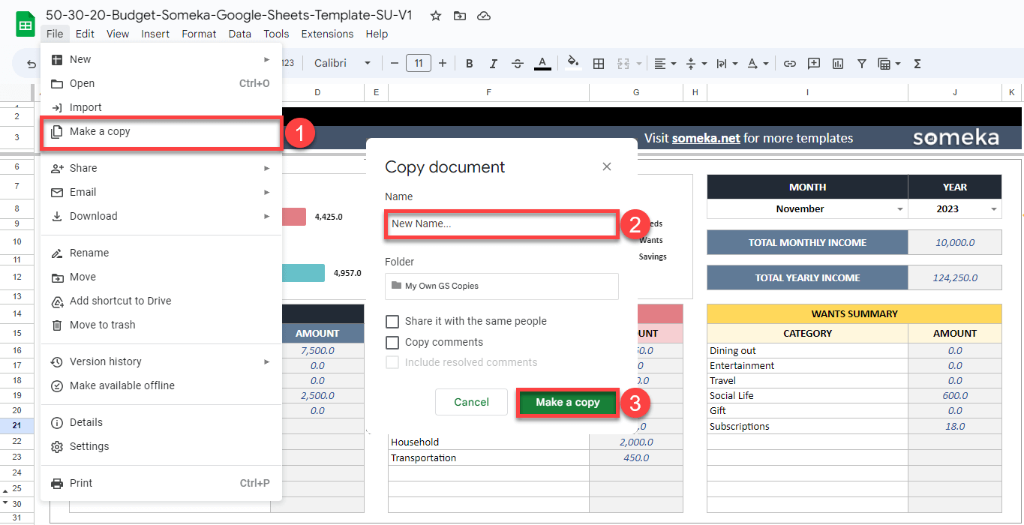Open Settings from the File menu
1024x525 pixels.
point(161,446)
